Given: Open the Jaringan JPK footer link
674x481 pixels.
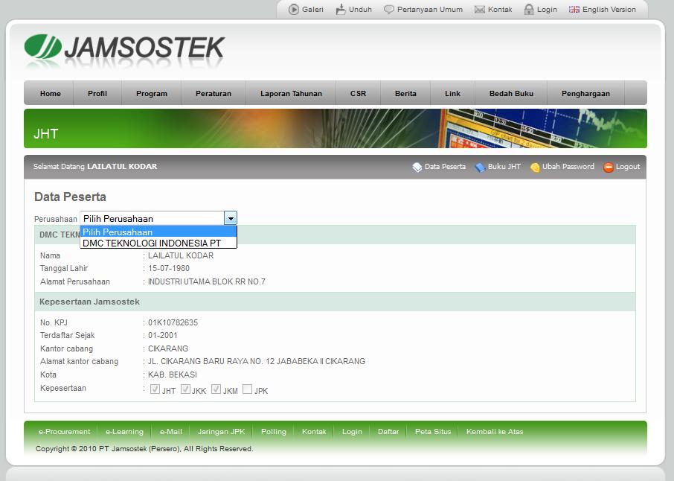Looking at the screenshot, I should [221, 432].
